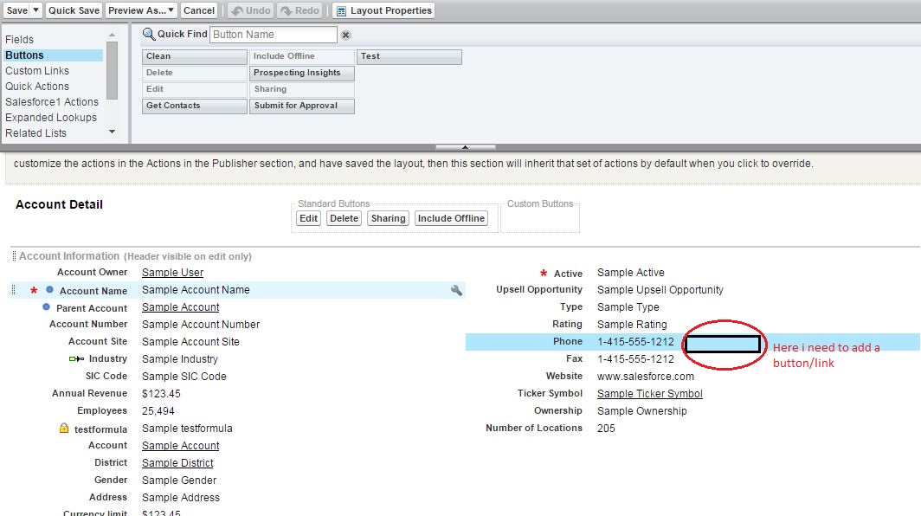The image size is (921, 516).
Task: Select the Clean button in the palette
Action: tap(195, 56)
